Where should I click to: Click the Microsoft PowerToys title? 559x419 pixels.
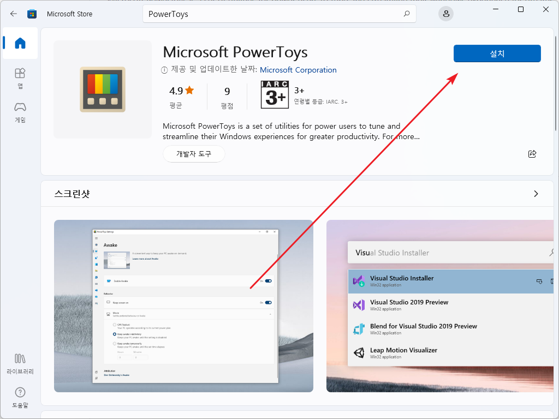[235, 52]
